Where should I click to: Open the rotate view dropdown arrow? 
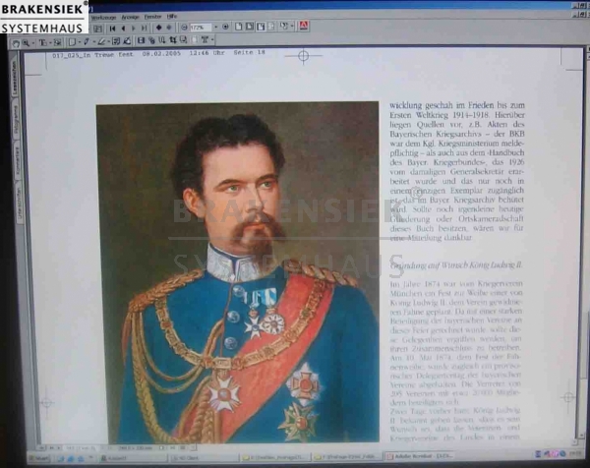[292, 27]
